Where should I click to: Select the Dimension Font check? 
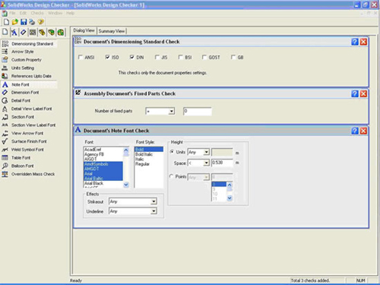(21, 93)
